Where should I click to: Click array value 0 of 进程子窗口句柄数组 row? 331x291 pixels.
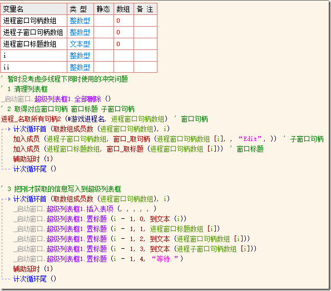pos(118,32)
